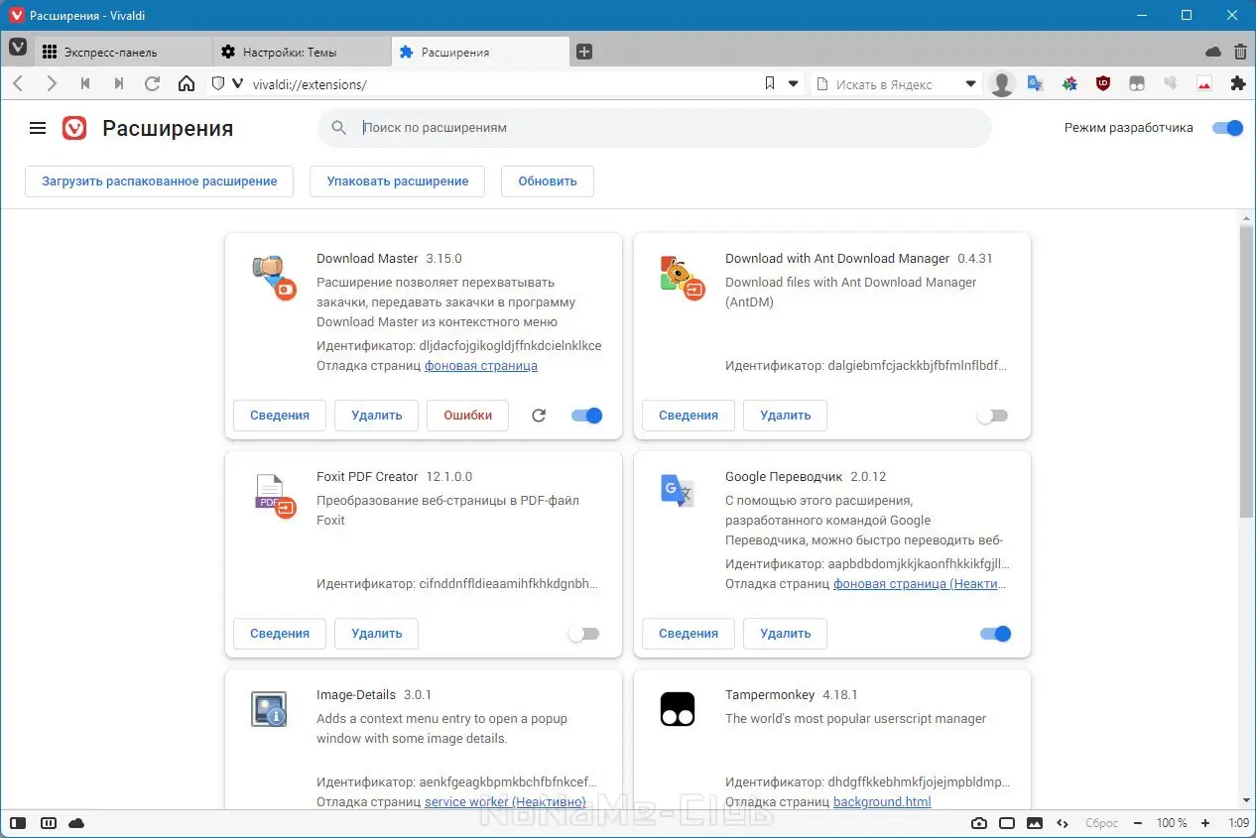
Task: Click Удалить for Ant Download Manager
Action: tap(786, 416)
